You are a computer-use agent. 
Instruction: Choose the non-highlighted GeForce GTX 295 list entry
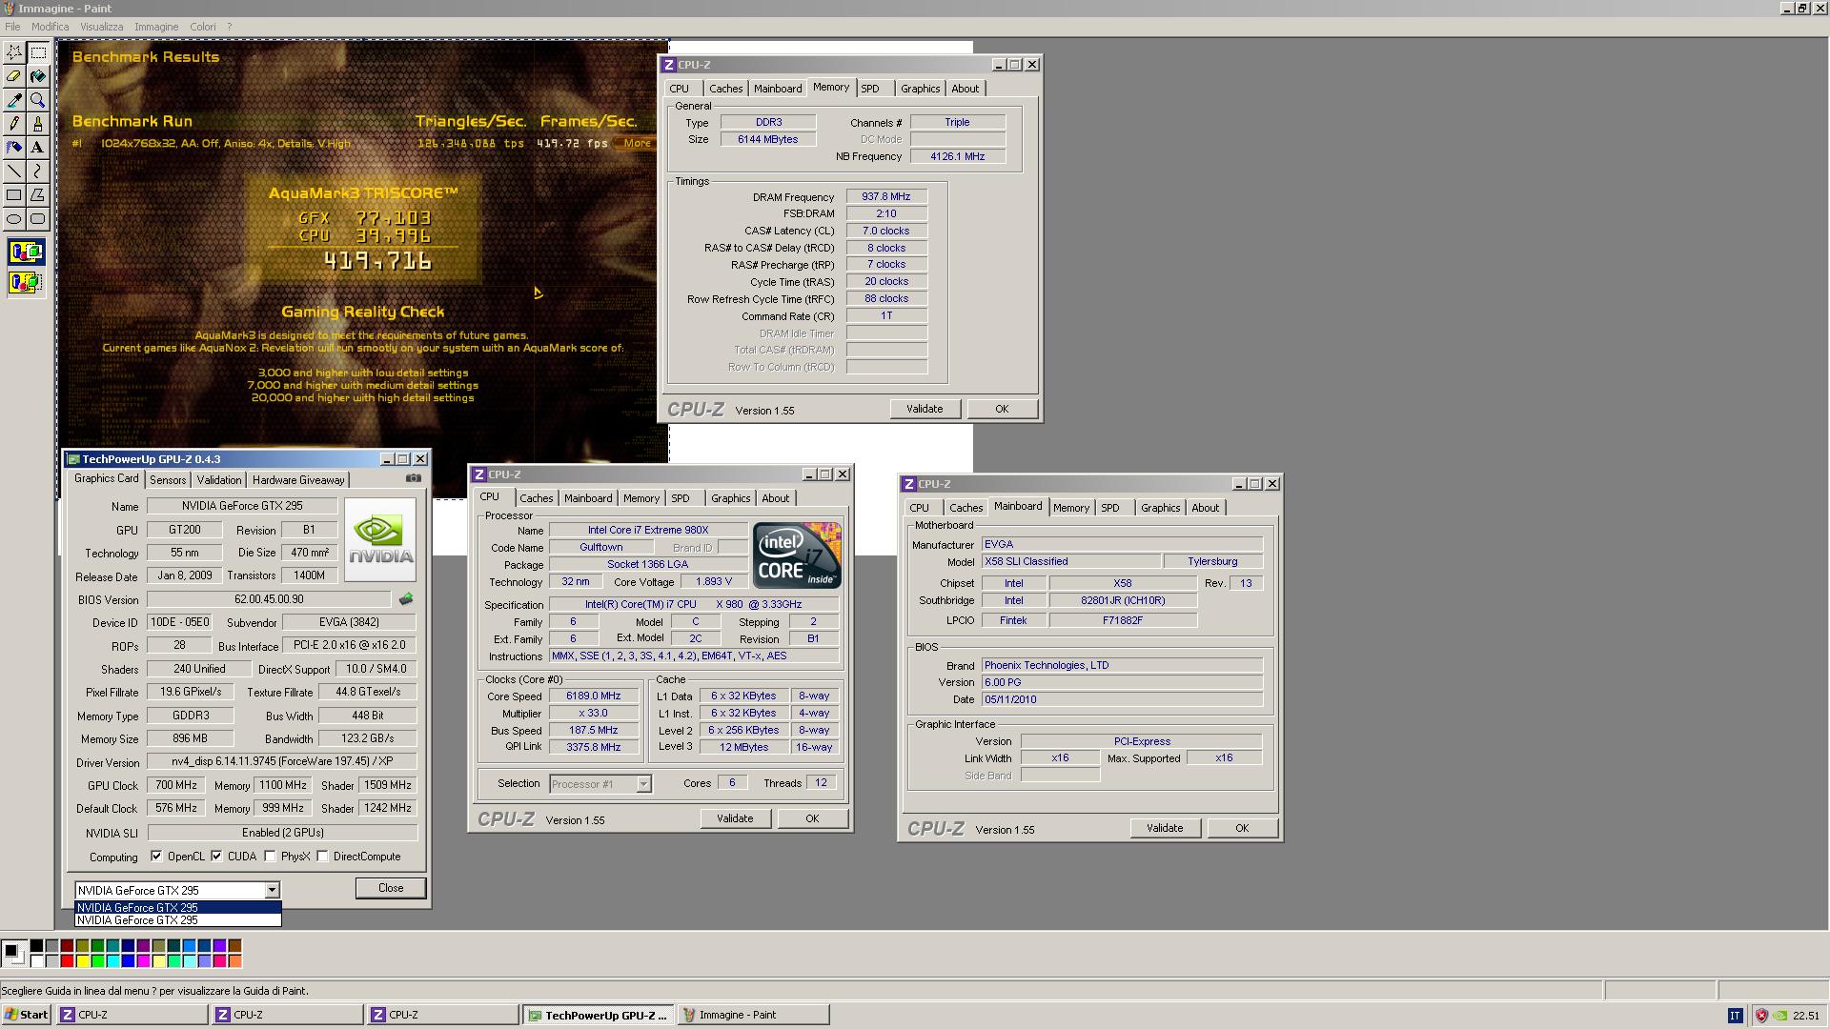pyautogui.click(x=178, y=920)
